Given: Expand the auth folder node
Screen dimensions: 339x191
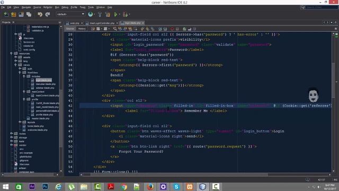Looking at the screenshot, I should point(20,68).
